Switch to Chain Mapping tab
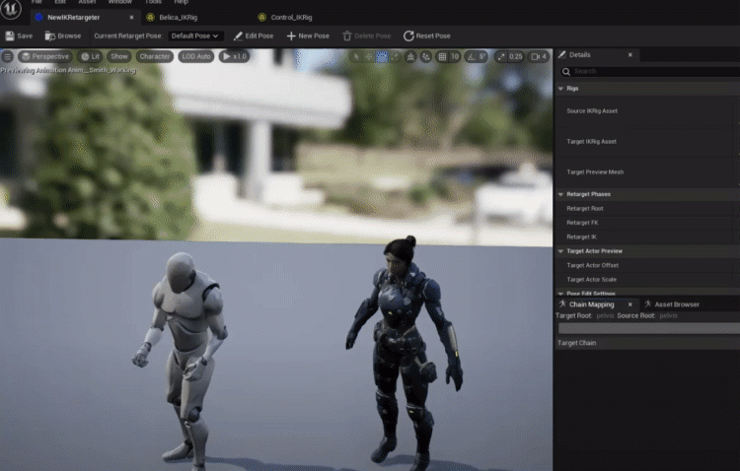The height and width of the screenshot is (471, 740). tap(591, 304)
